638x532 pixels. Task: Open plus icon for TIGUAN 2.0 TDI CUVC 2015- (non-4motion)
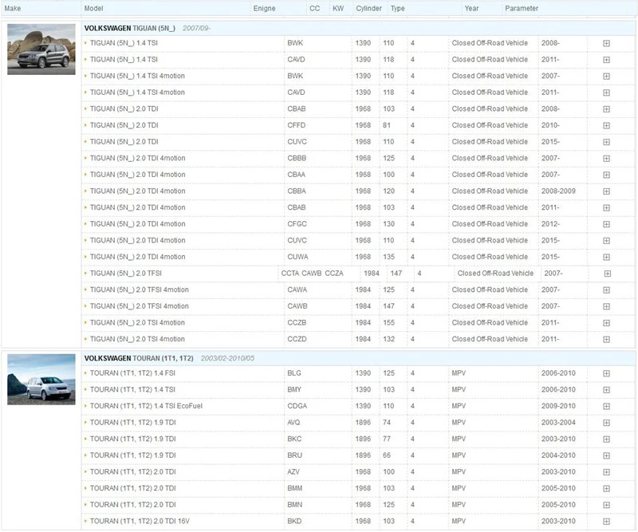click(606, 142)
